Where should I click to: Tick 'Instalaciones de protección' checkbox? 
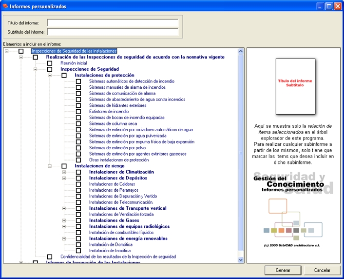pos(64,75)
